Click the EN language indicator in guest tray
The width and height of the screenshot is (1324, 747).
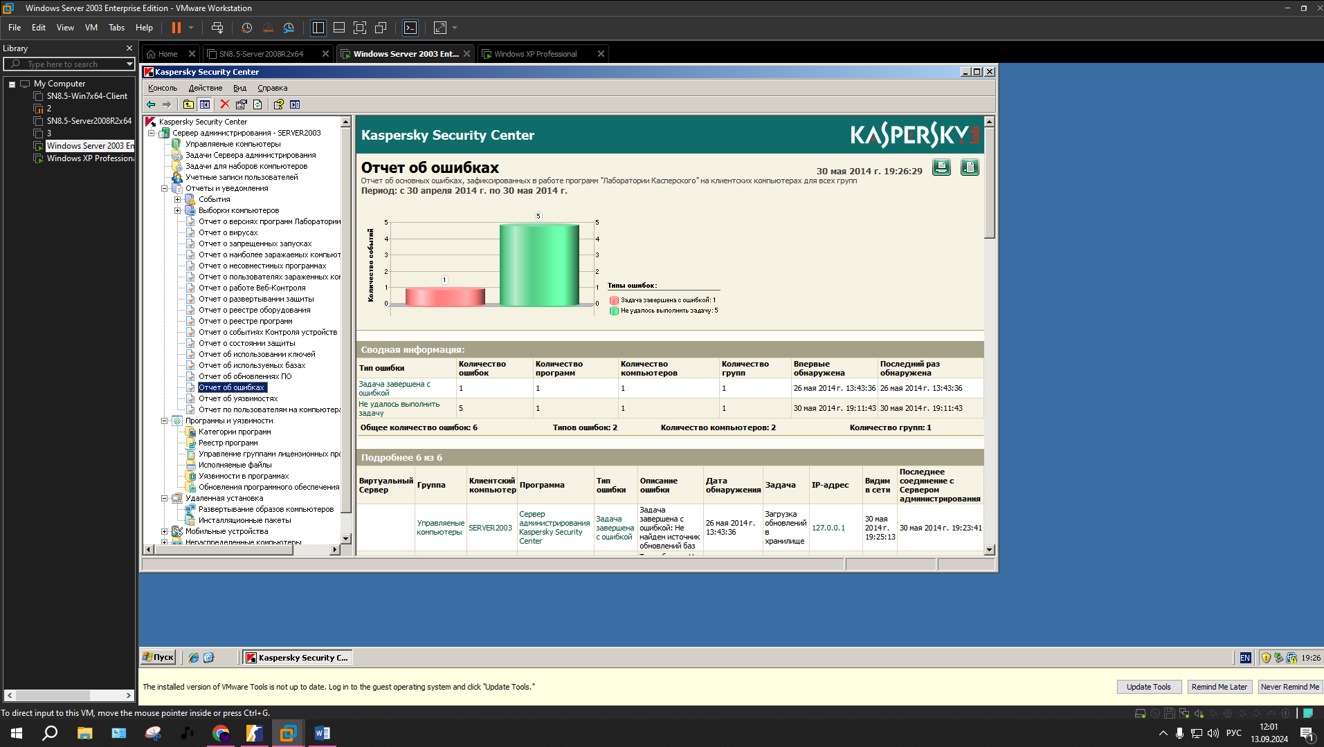pos(1245,658)
